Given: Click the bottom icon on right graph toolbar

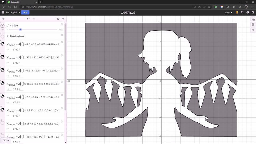Looking at the screenshot, I should coord(253,30).
